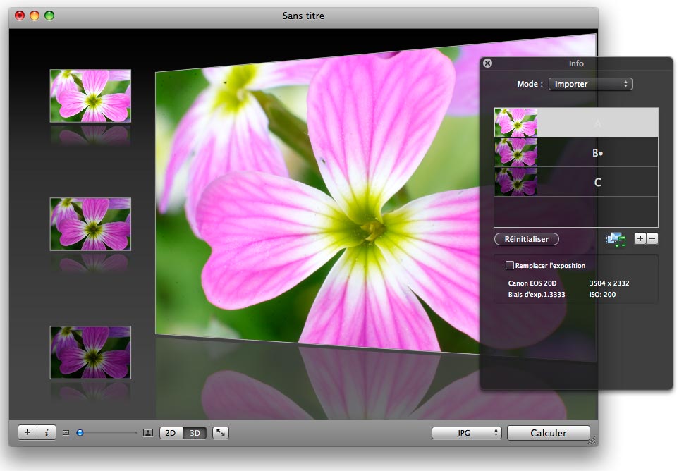Select exposure row A in Info list
The width and height of the screenshot is (684, 471).
pos(576,123)
